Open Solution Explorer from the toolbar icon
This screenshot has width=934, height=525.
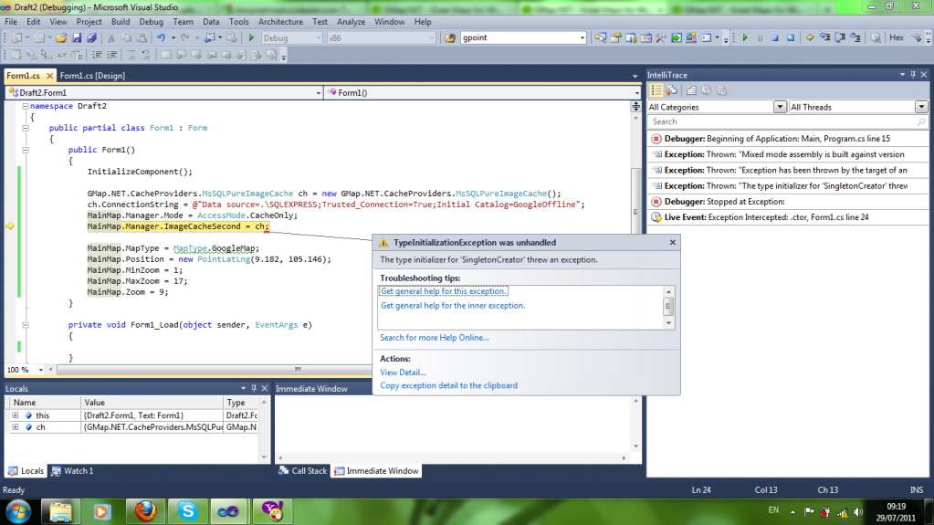pos(601,37)
